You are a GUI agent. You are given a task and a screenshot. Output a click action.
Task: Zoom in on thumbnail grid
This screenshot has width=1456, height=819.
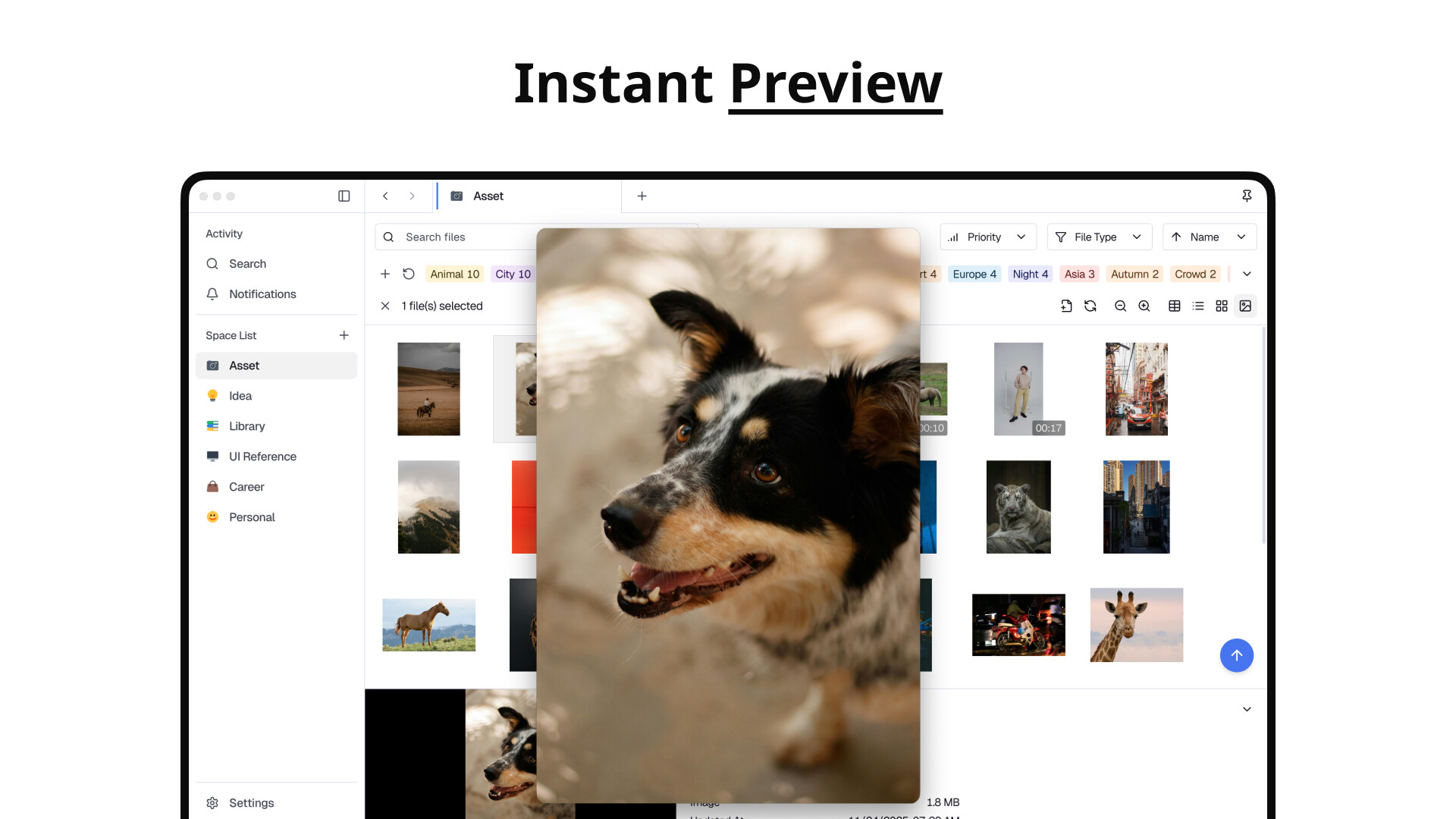point(1144,306)
